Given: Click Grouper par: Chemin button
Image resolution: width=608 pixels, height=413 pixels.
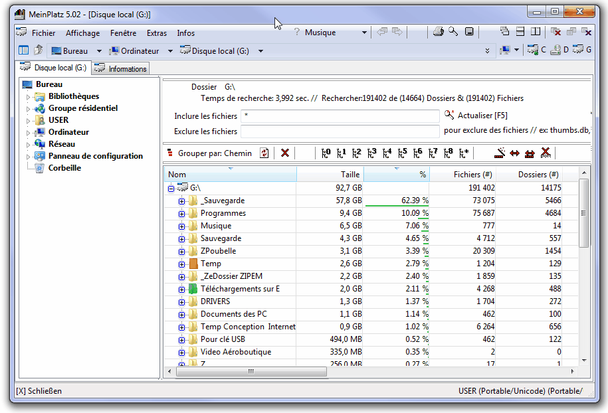Looking at the screenshot, I should click(209, 153).
